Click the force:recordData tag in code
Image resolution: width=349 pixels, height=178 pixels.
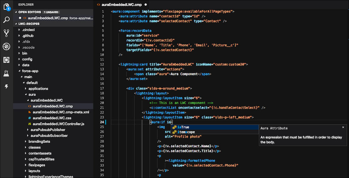[x=135, y=31]
